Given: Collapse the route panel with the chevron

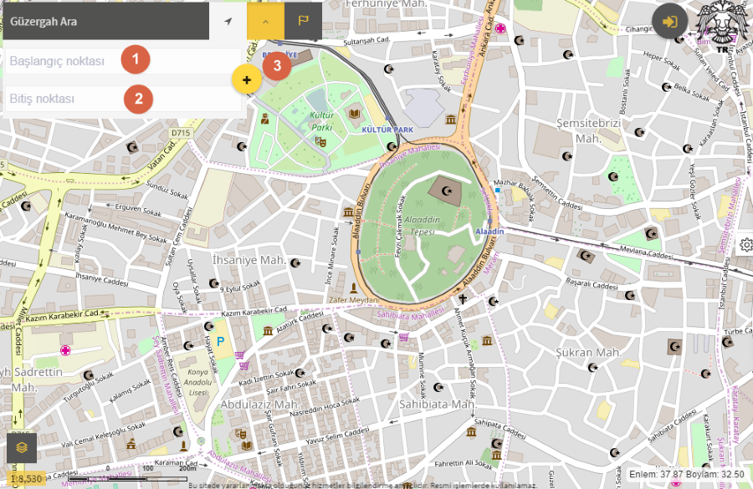Looking at the screenshot, I should tap(265, 21).
